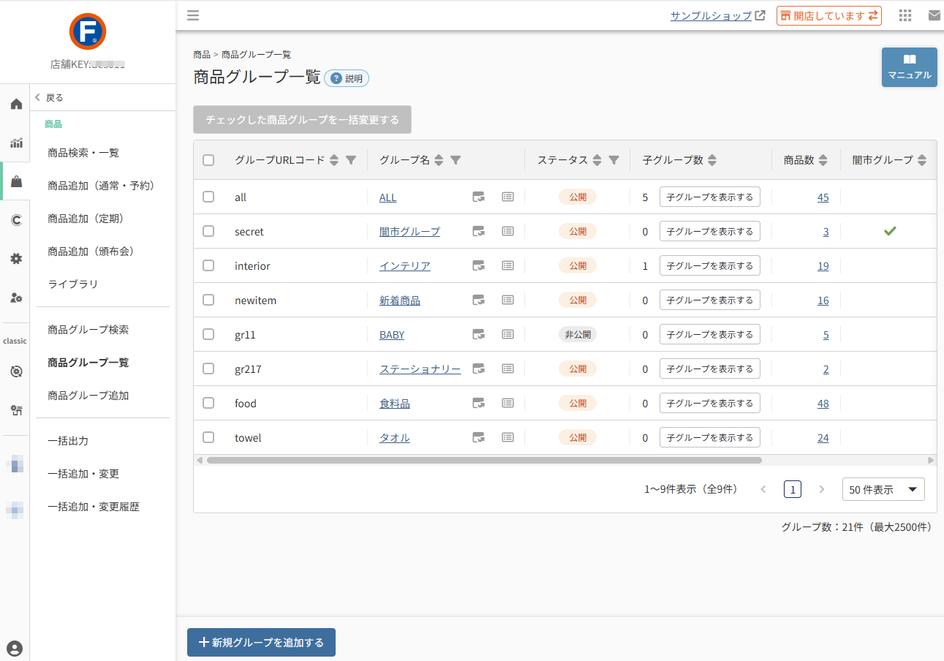Click the shop preview icon for 新着商品
This screenshot has height=661, width=944.
point(479,300)
